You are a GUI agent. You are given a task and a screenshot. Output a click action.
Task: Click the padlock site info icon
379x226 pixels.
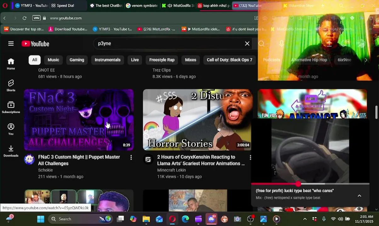44,18
